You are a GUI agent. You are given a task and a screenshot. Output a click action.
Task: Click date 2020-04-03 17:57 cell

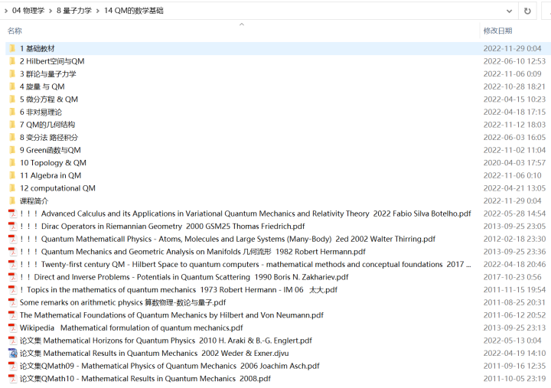514,163
